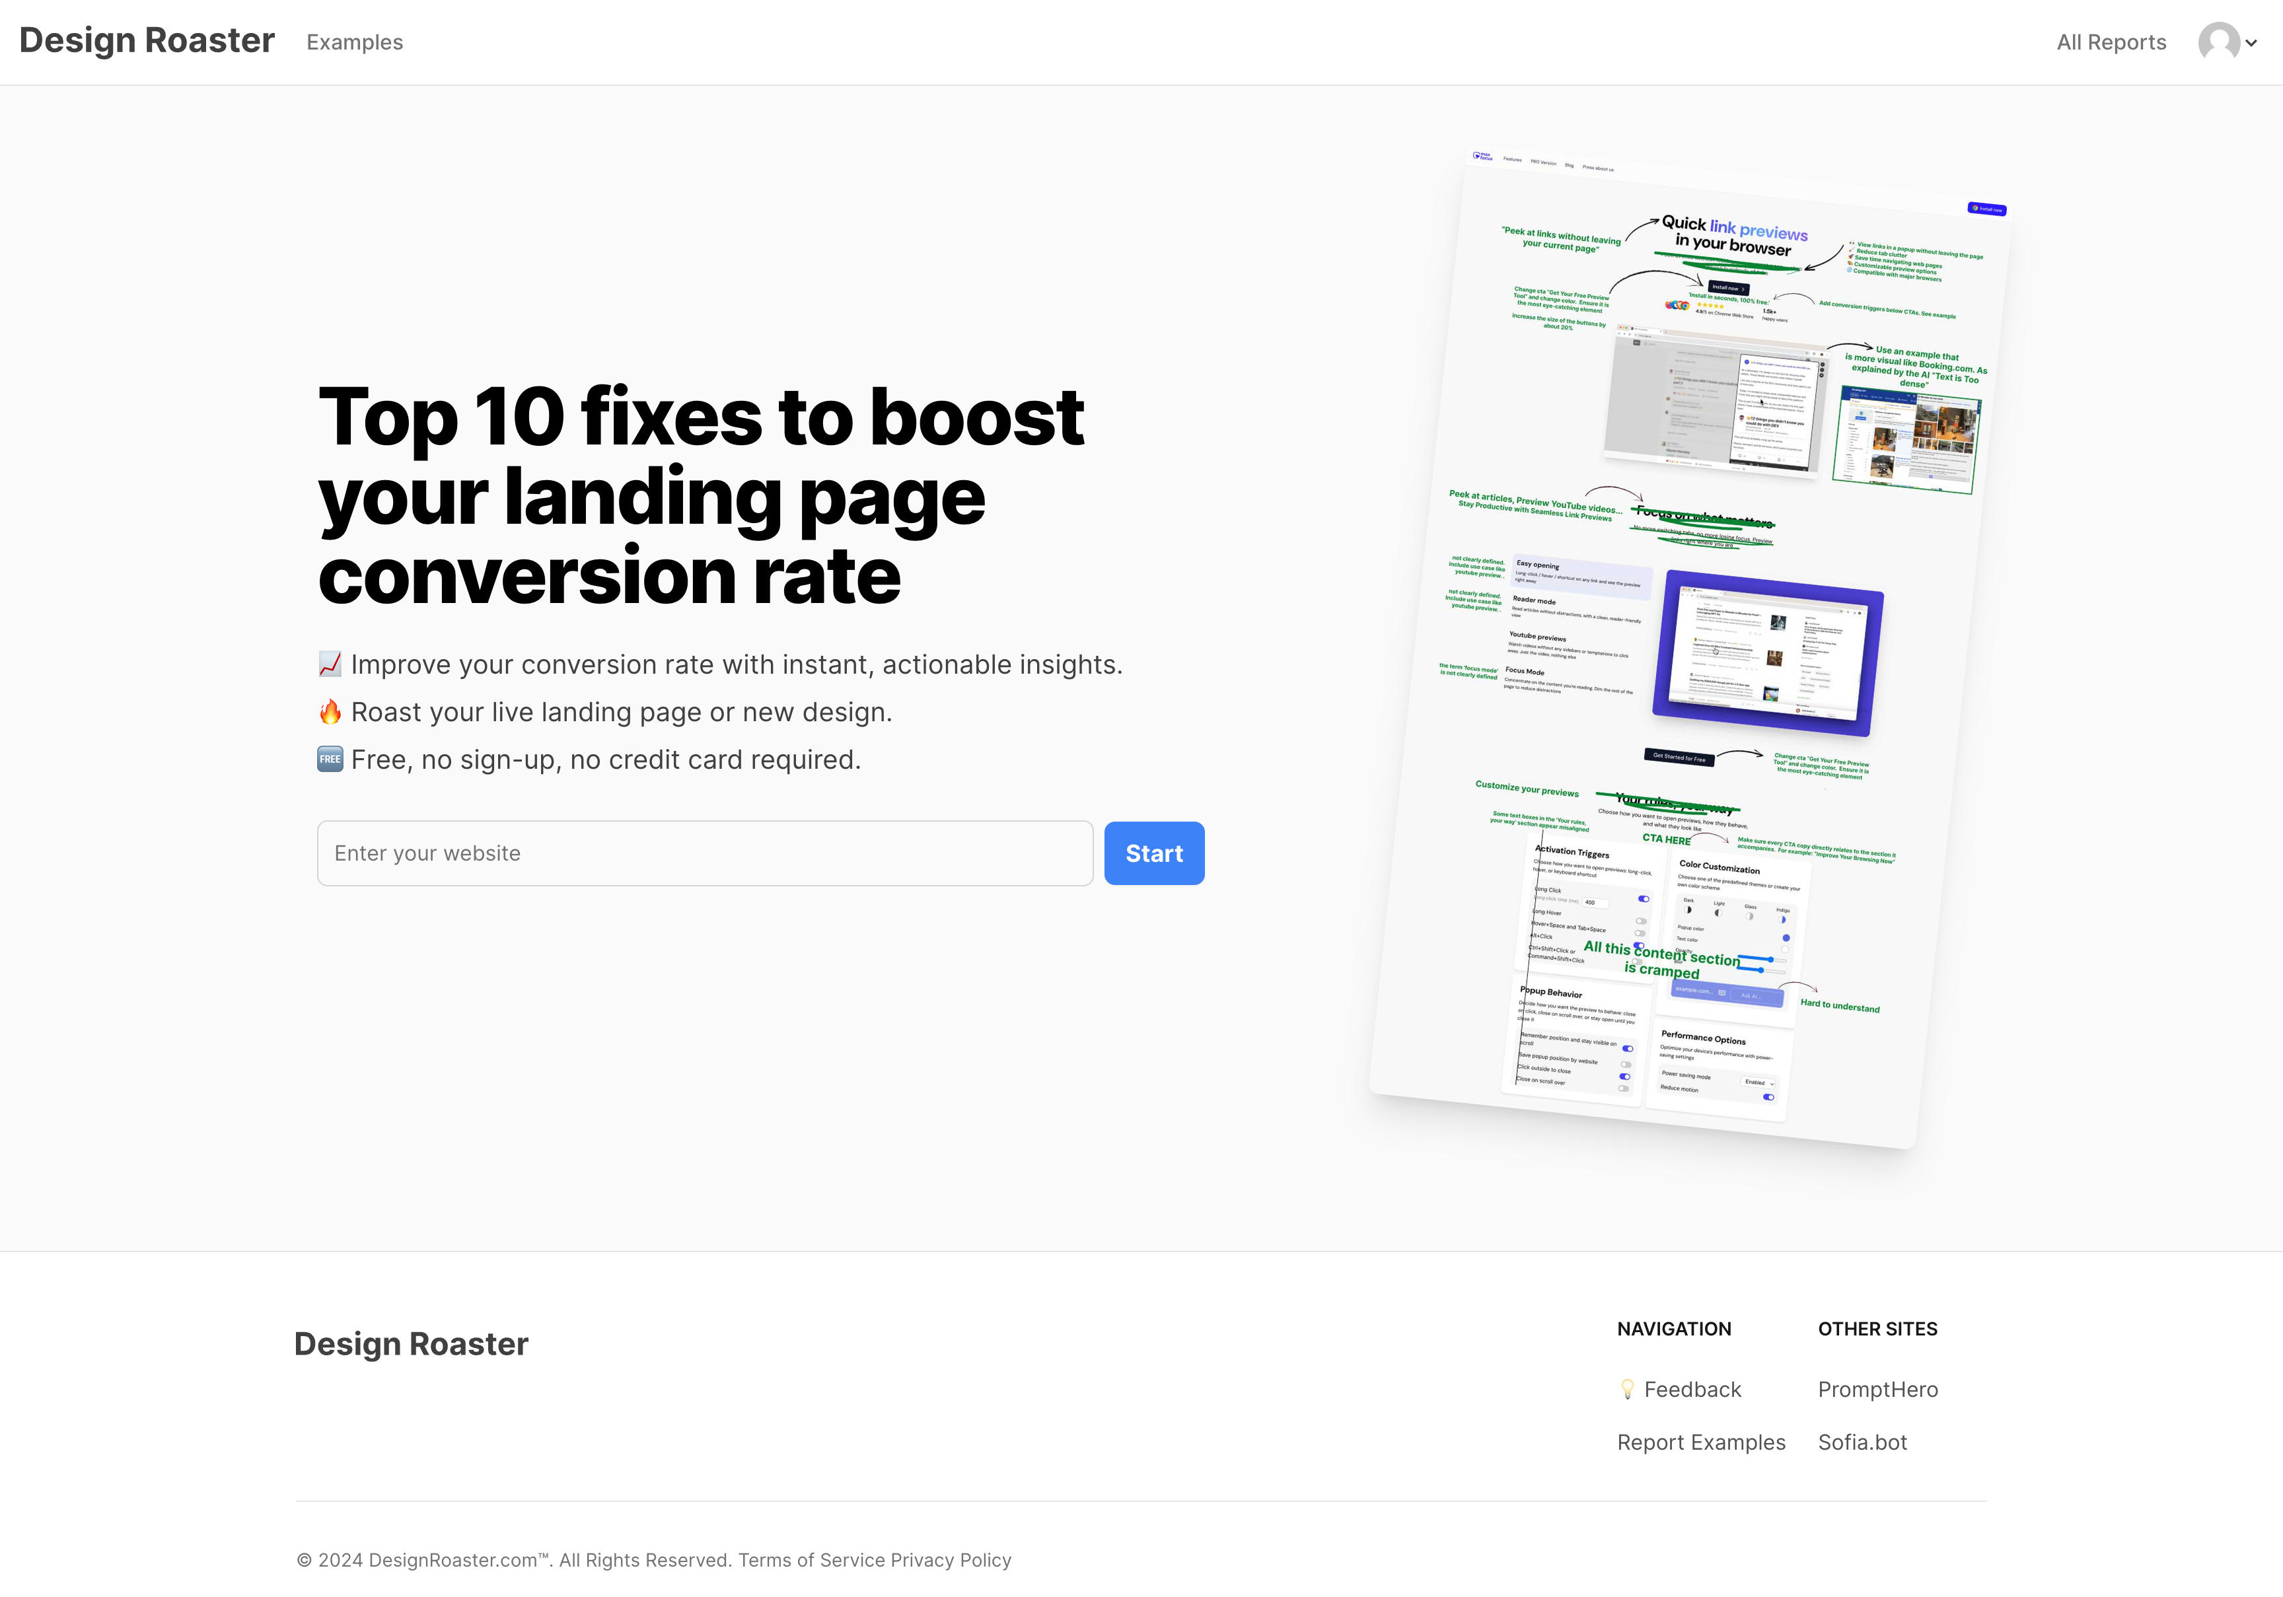Click the lightbulb icon beside Feedback
This screenshot has height=1597, width=2283.
1627,1389
